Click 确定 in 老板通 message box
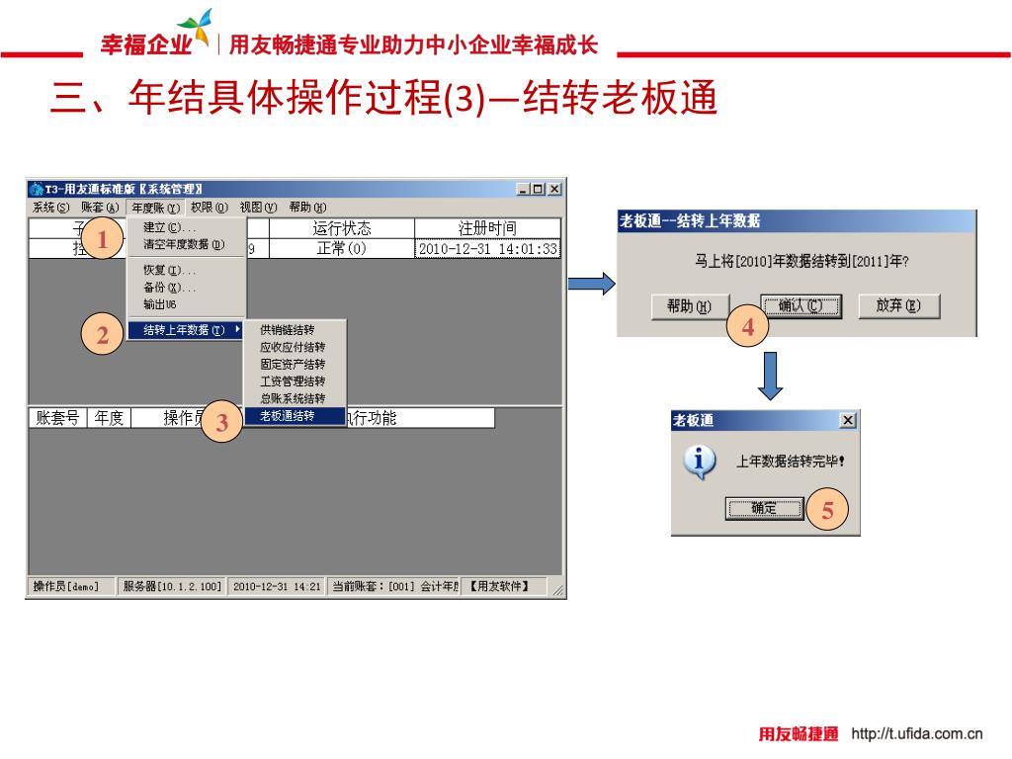This screenshot has height=759, width=1012. [x=764, y=509]
